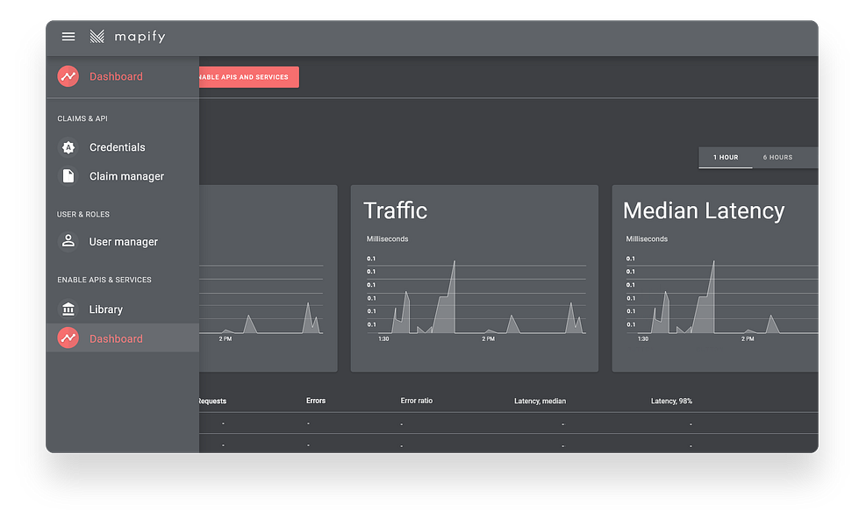Click the highlighted Dashboard icon at the sidebar bottom
This screenshot has width=866, height=526.
click(x=68, y=338)
